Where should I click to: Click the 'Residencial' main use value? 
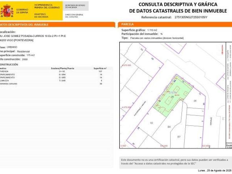(23, 51)
